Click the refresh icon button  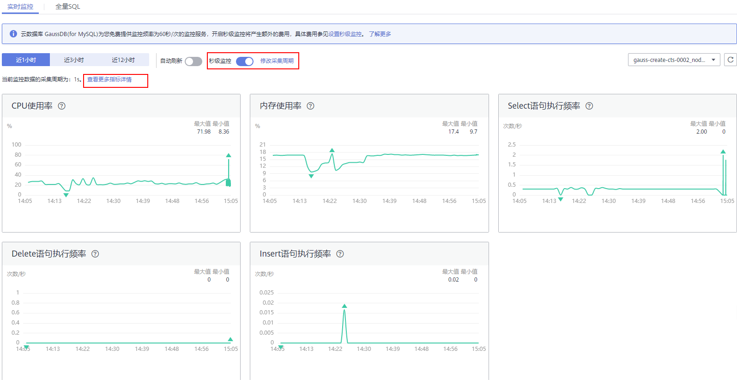(731, 60)
